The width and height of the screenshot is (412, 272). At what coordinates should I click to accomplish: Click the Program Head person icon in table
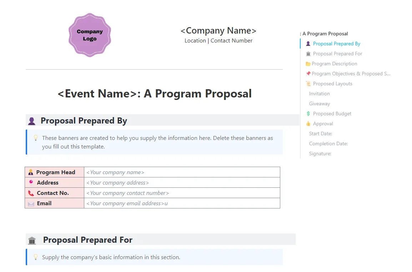coord(31,172)
